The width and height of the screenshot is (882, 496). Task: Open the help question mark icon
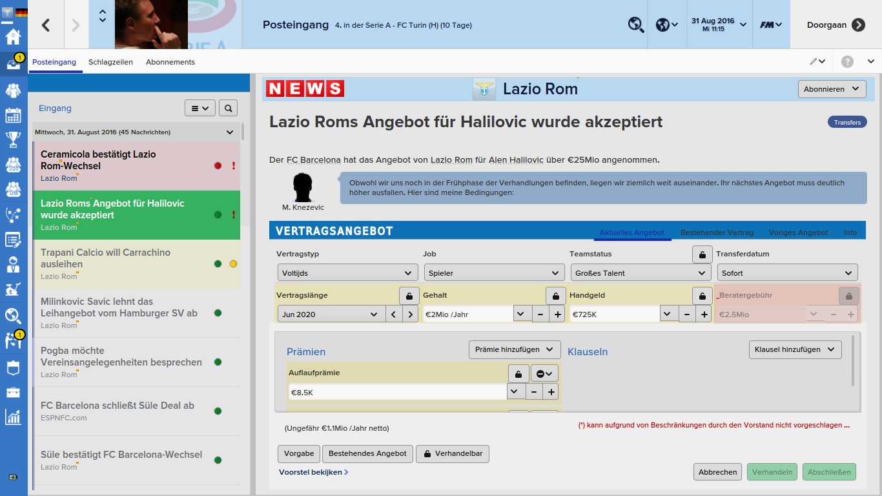click(x=847, y=62)
